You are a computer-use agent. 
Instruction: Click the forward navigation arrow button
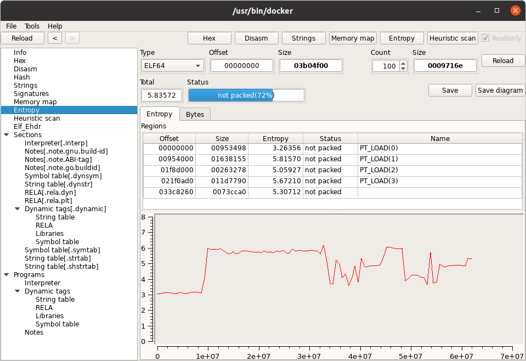[x=72, y=38]
